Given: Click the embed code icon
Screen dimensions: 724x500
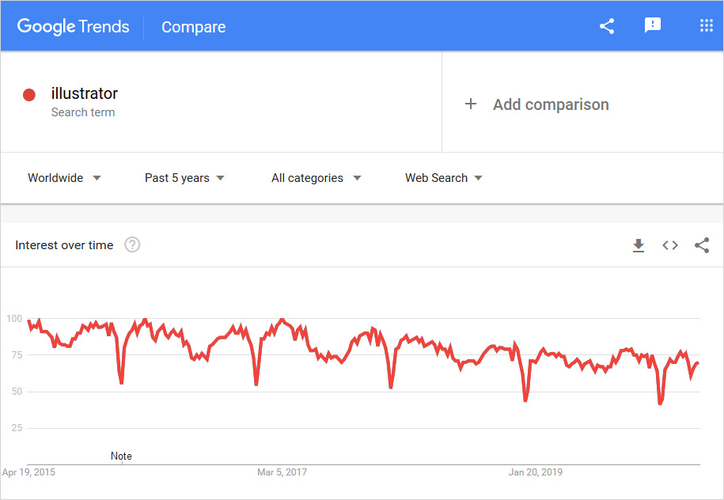Looking at the screenshot, I should (670, 245).
